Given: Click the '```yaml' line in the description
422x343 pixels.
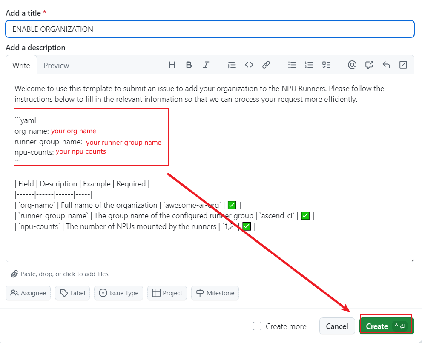Looking at the screenshot, I should pyautogui.click(x=25, y=120).
